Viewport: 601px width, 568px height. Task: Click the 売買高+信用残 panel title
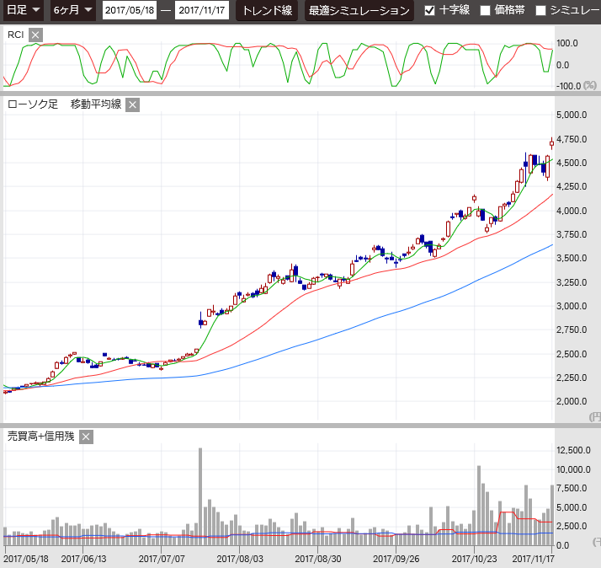[x=40, y=437]
